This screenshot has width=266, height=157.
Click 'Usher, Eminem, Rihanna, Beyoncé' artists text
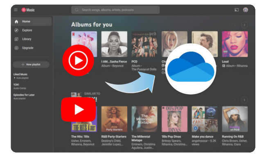point(83,143)
